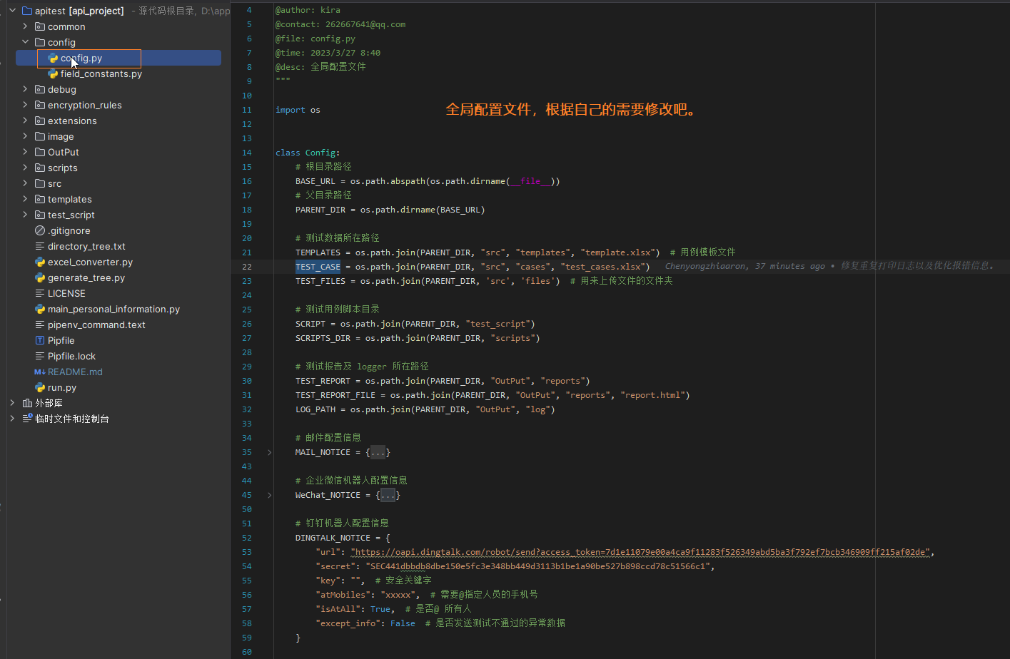Screen dimensions: 1010x659
Task: Select pipenv_command.text file in tree
Action: [96, 325]
